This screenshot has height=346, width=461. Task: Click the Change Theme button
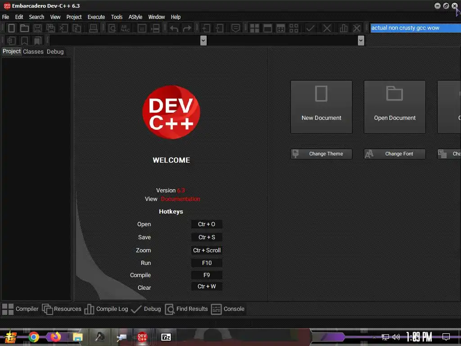321,154
